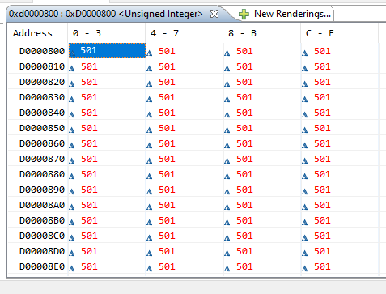This screenshot has width=386, height=294.
Task: Select address row D0000800
Action: click(x=42, y=51)
